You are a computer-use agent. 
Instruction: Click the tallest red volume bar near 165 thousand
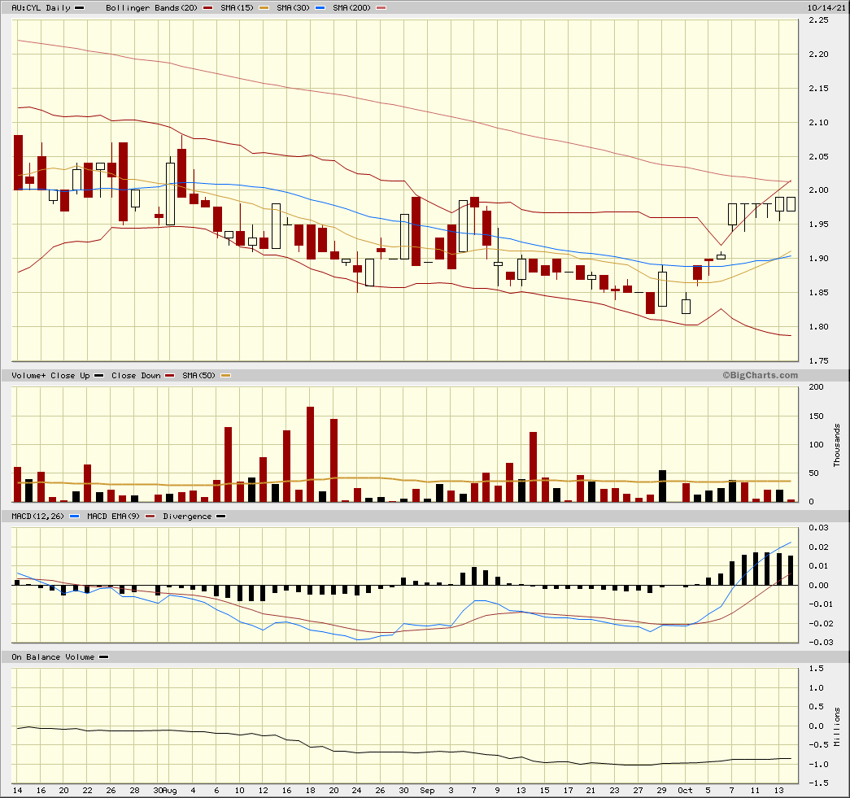point(311,454)
